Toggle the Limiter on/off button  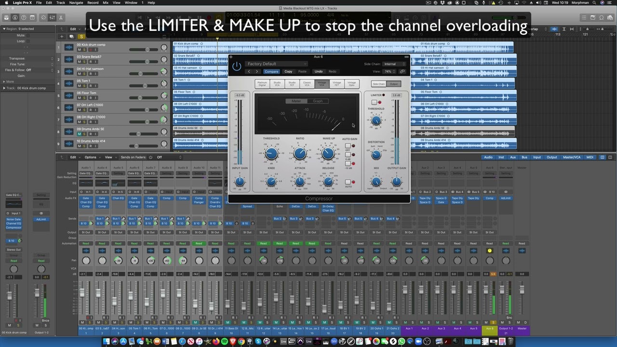point(374,102)
